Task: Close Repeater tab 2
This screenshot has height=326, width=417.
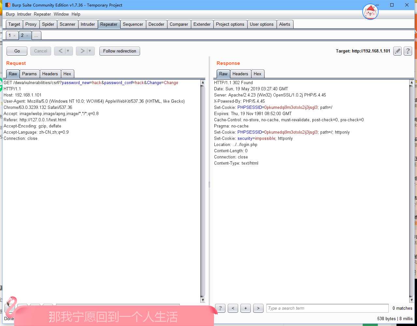Action: [27, 36]
